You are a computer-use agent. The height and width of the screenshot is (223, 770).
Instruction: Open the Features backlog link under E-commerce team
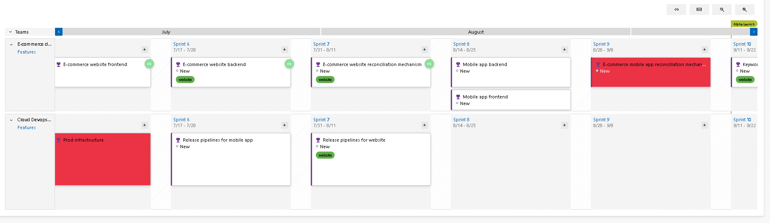point(27,52)
